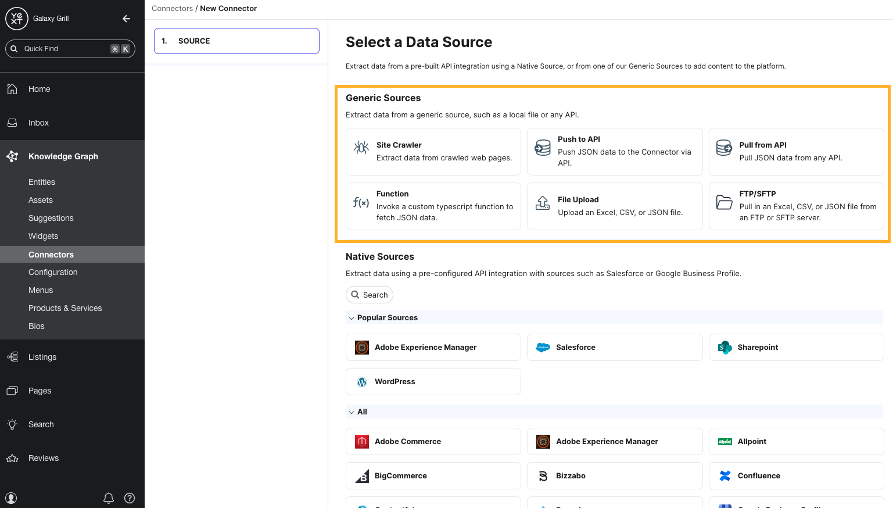Open Bios sidebar item
This screenshot has width=893, height=508.
(37, 326)
